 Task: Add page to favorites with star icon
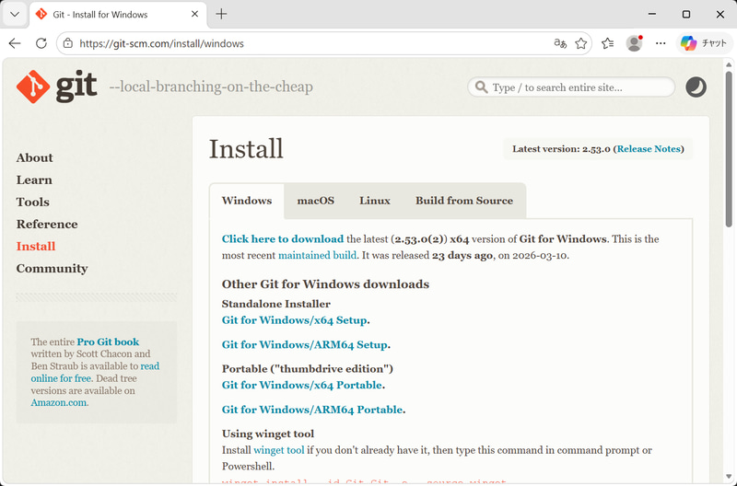coord(581,43)
